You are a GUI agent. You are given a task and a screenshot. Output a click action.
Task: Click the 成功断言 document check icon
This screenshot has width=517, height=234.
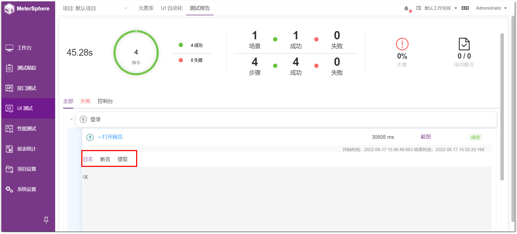pos(464,44)
